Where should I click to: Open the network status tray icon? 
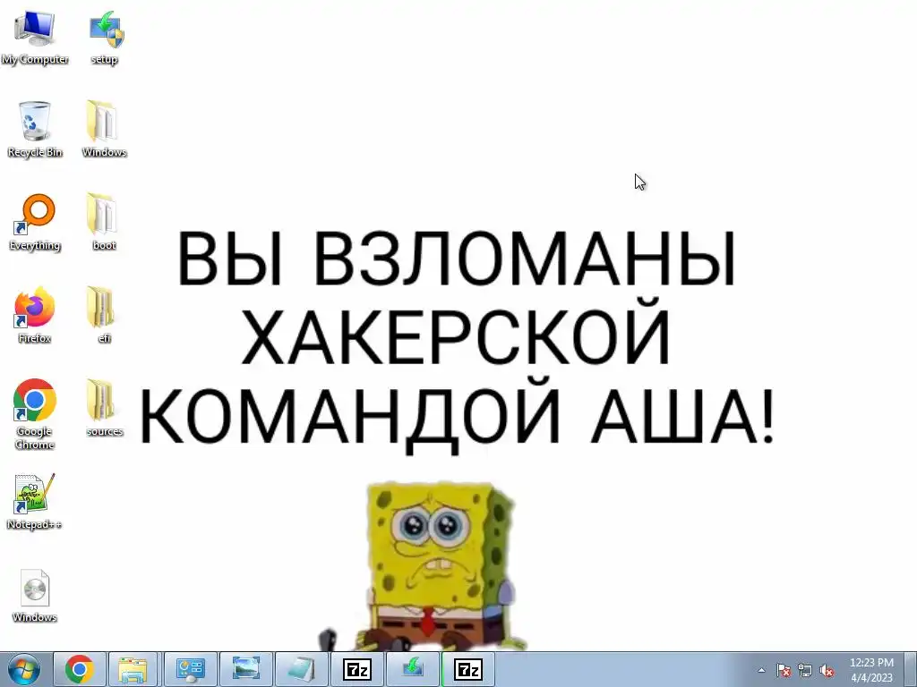(805, 670)
